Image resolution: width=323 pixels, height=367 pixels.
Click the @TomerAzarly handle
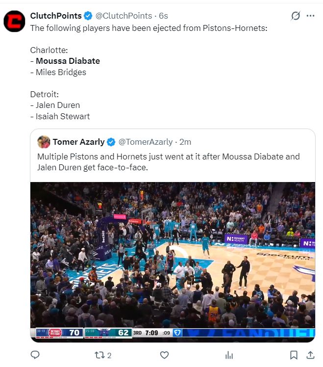(146, 142)
